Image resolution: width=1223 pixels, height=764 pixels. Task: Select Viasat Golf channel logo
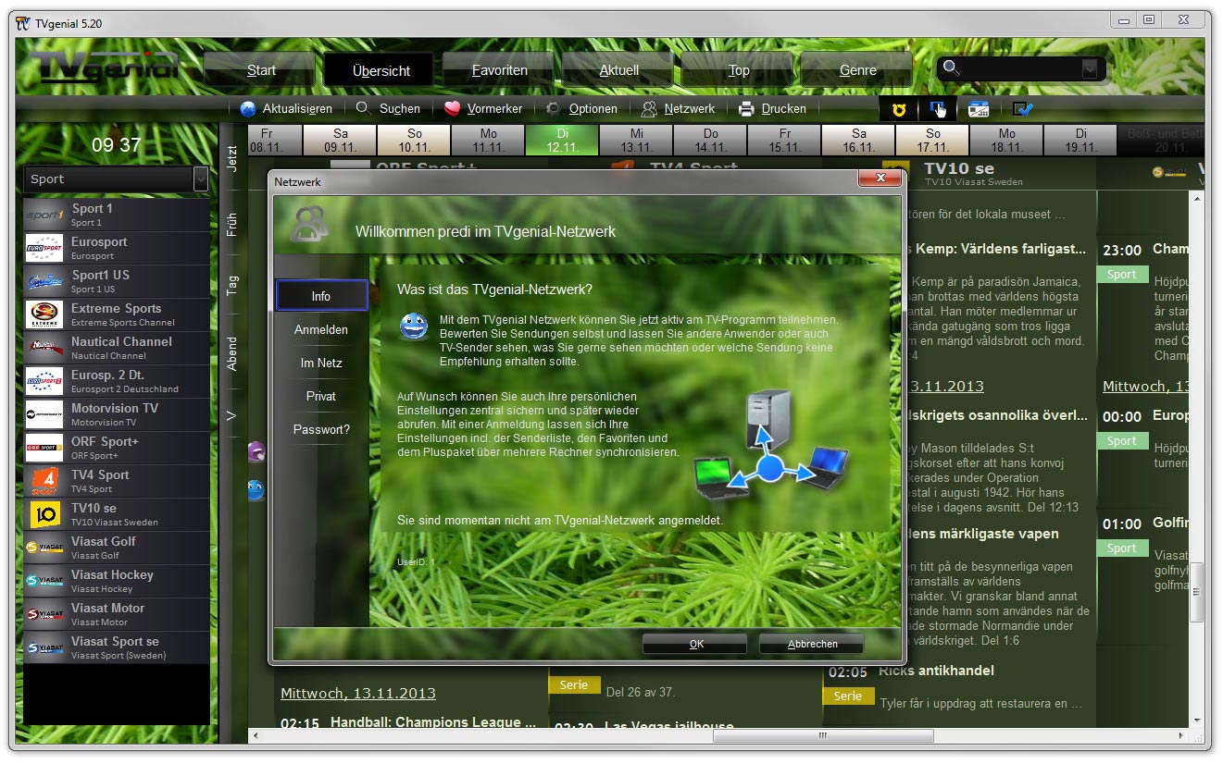point(44,548)
